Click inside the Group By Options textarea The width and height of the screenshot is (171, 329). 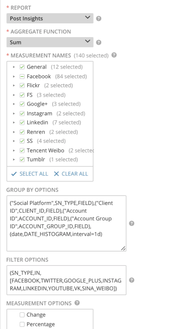click(66, 223)
